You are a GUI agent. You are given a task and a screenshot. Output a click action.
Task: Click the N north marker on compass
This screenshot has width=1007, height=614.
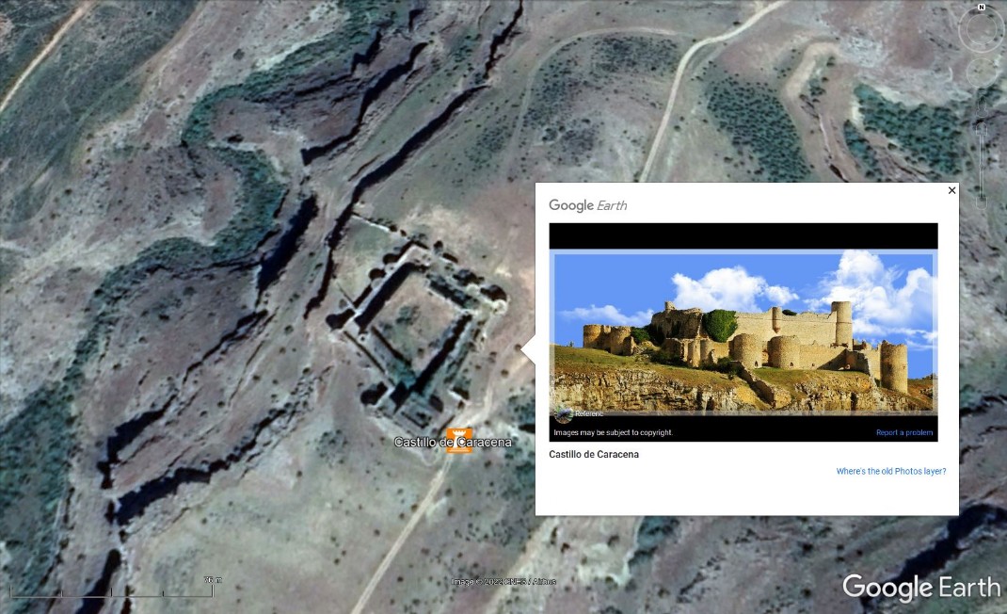[982, 8]
